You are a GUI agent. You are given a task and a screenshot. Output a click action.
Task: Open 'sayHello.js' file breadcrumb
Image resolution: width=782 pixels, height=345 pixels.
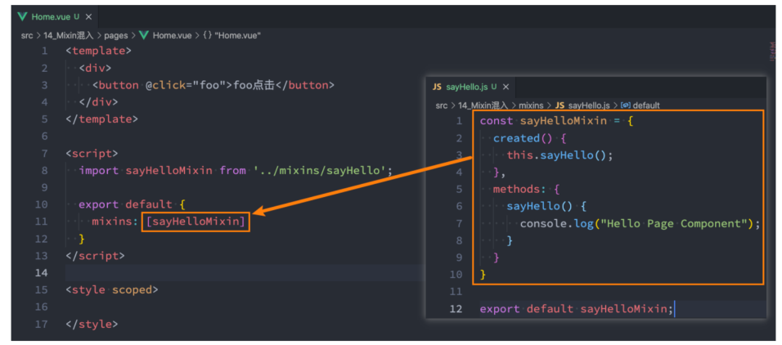589,105
